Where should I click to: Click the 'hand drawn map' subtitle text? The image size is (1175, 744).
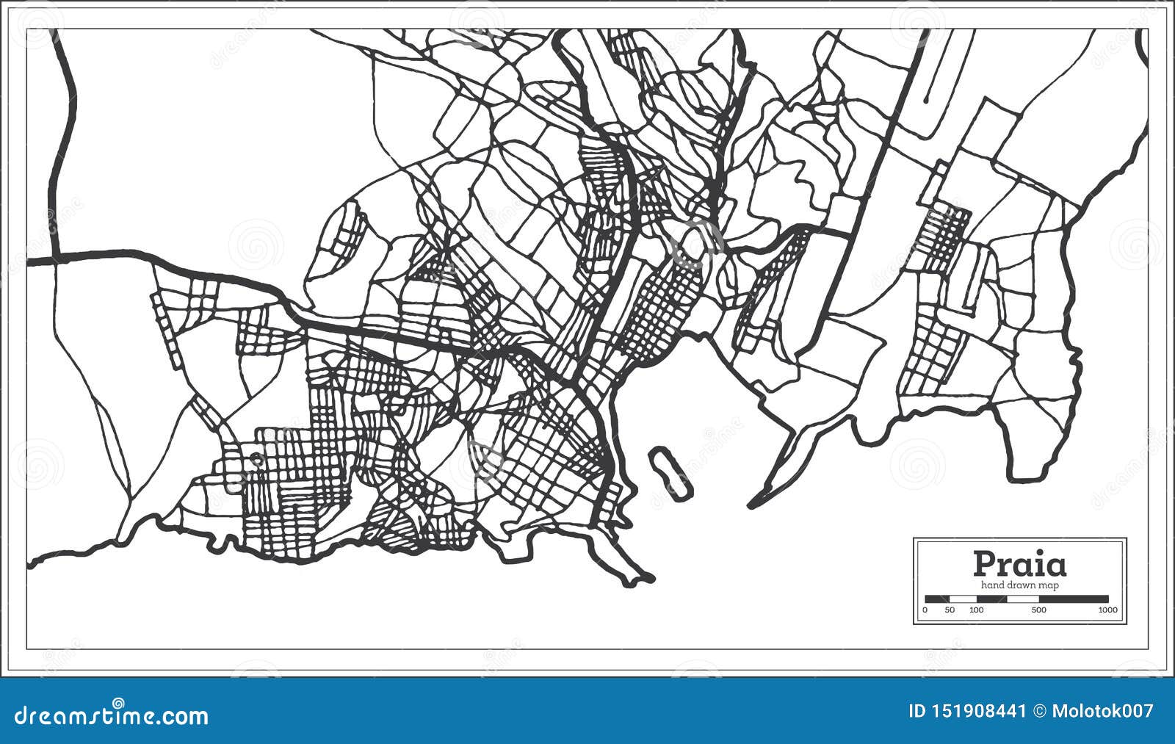[1019, 585]
